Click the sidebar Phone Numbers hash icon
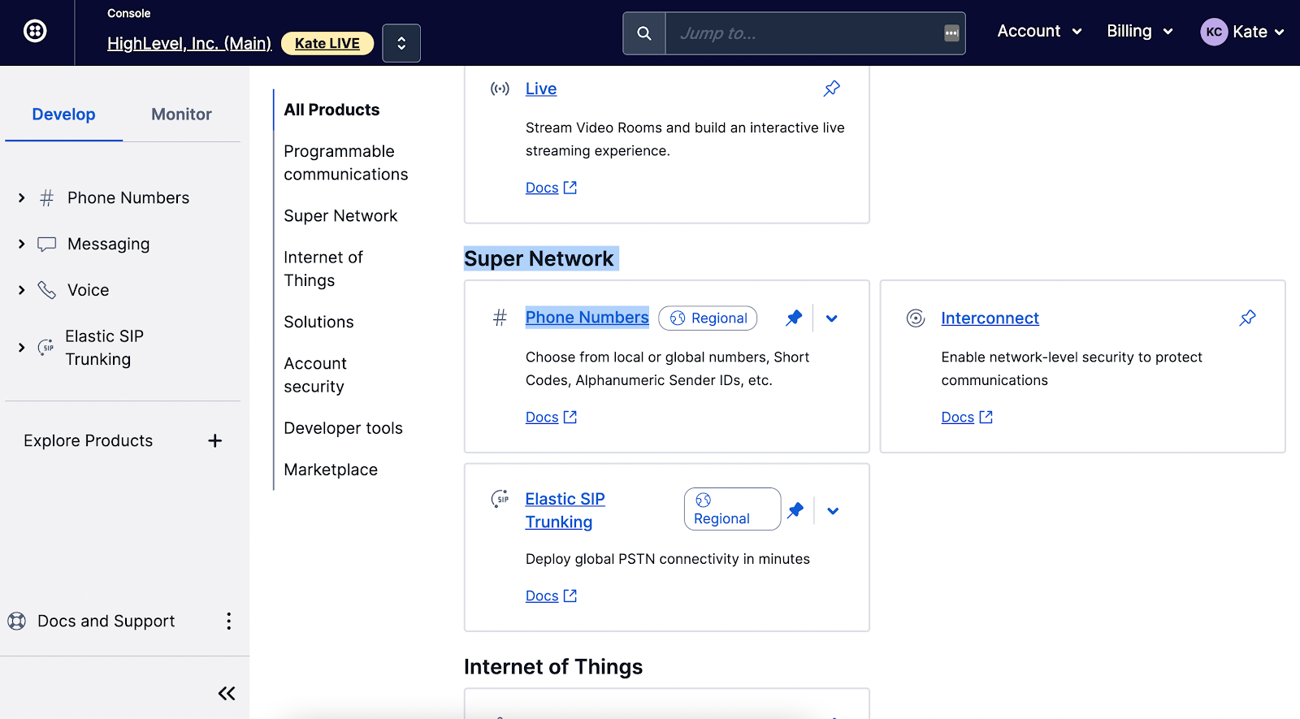 pos(47,198)
